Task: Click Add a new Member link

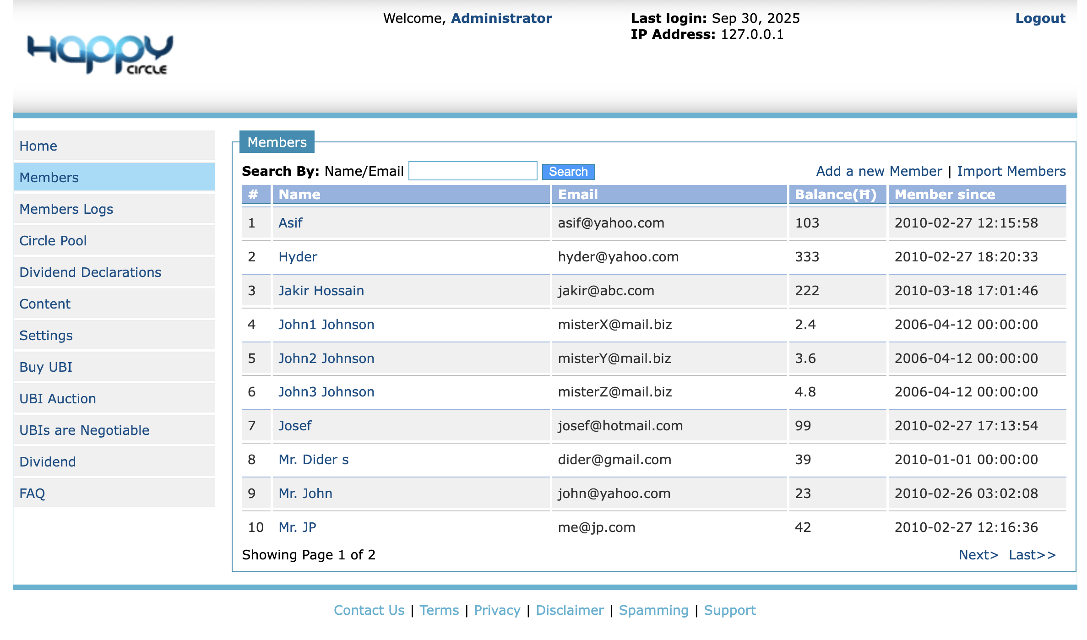Action: [879, 171]
